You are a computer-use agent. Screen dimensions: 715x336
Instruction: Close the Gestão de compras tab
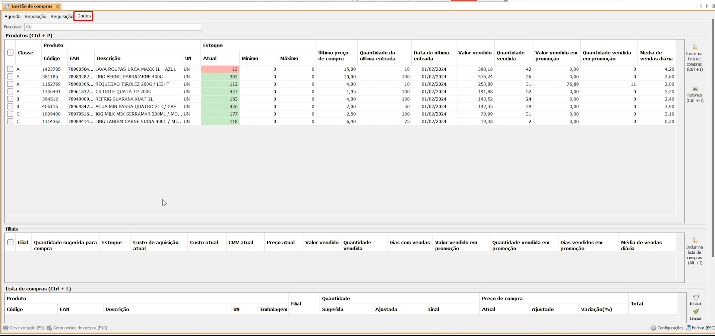tap(57, 6)
